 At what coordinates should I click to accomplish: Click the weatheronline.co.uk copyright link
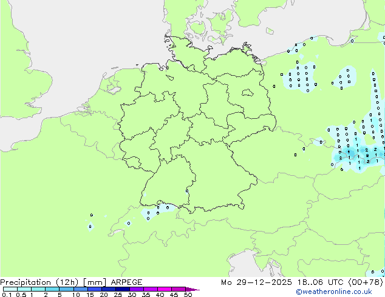[334, 292]
